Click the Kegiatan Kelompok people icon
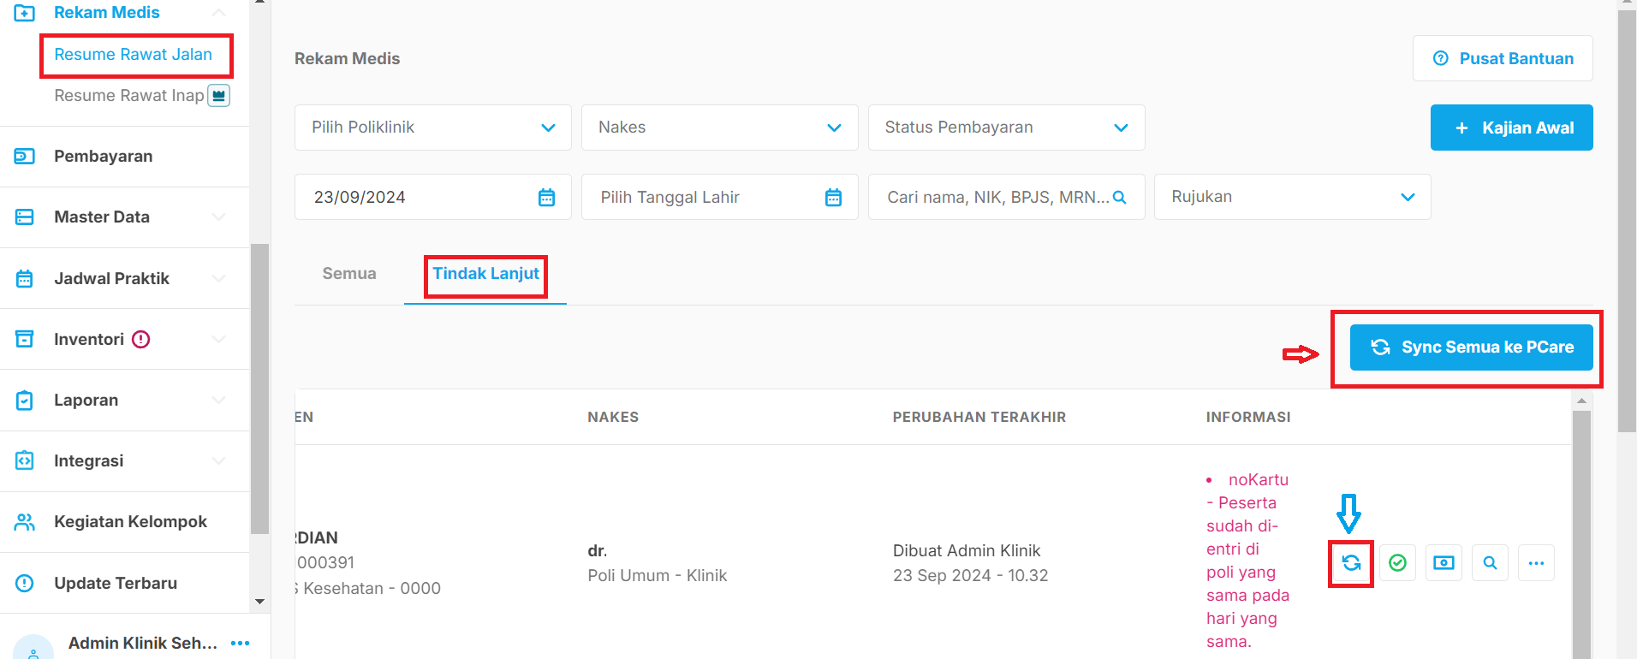The width and height of the screenshot is (1637, 659). [x=25, y=522]
